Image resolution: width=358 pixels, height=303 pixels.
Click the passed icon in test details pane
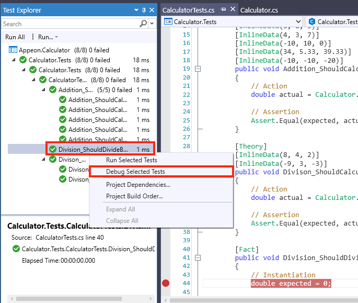(x=16, y=249)
